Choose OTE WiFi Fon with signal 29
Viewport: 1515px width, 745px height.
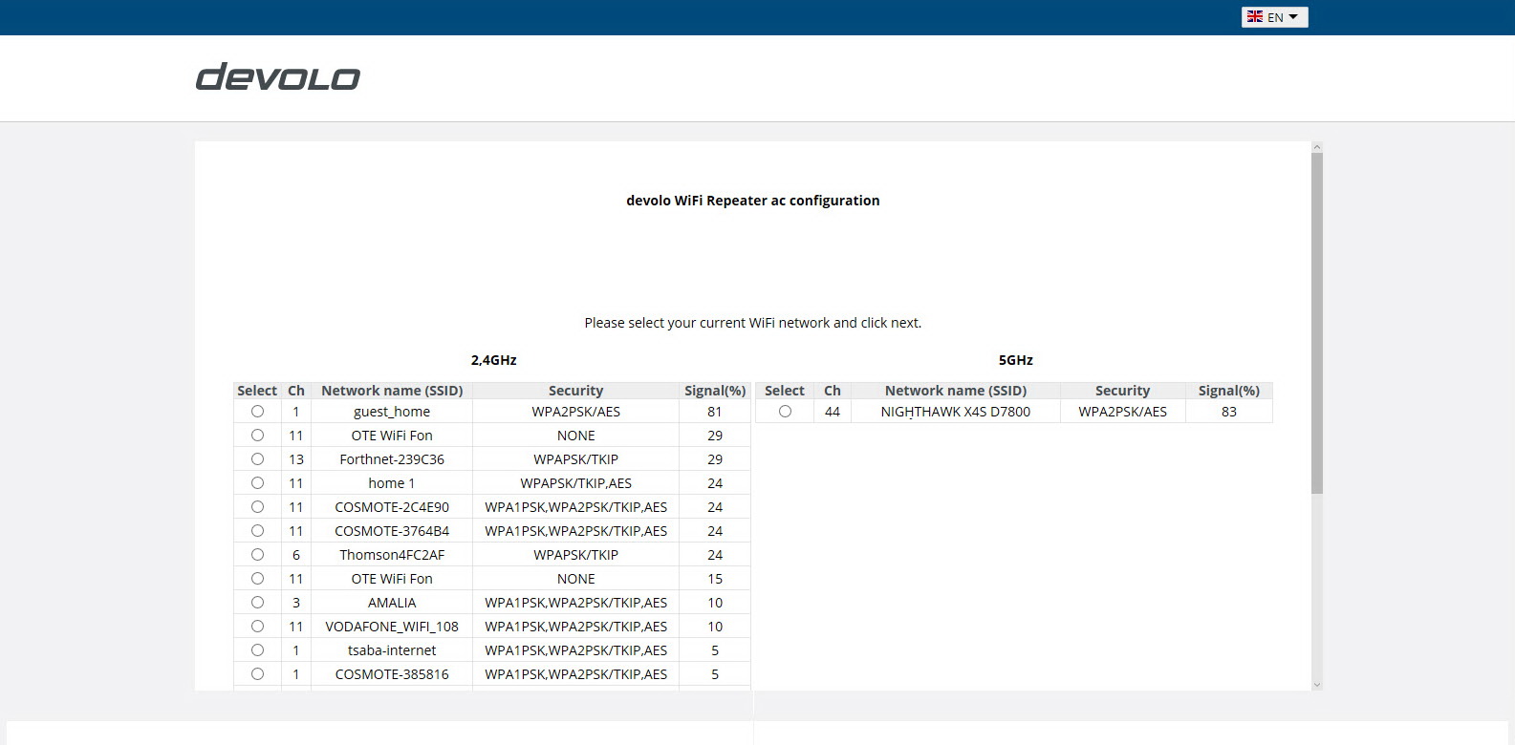[257, 436]
